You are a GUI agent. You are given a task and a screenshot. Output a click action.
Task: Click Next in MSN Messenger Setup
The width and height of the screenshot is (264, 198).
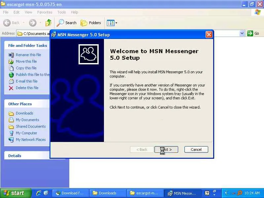click(x=166, y=149)
